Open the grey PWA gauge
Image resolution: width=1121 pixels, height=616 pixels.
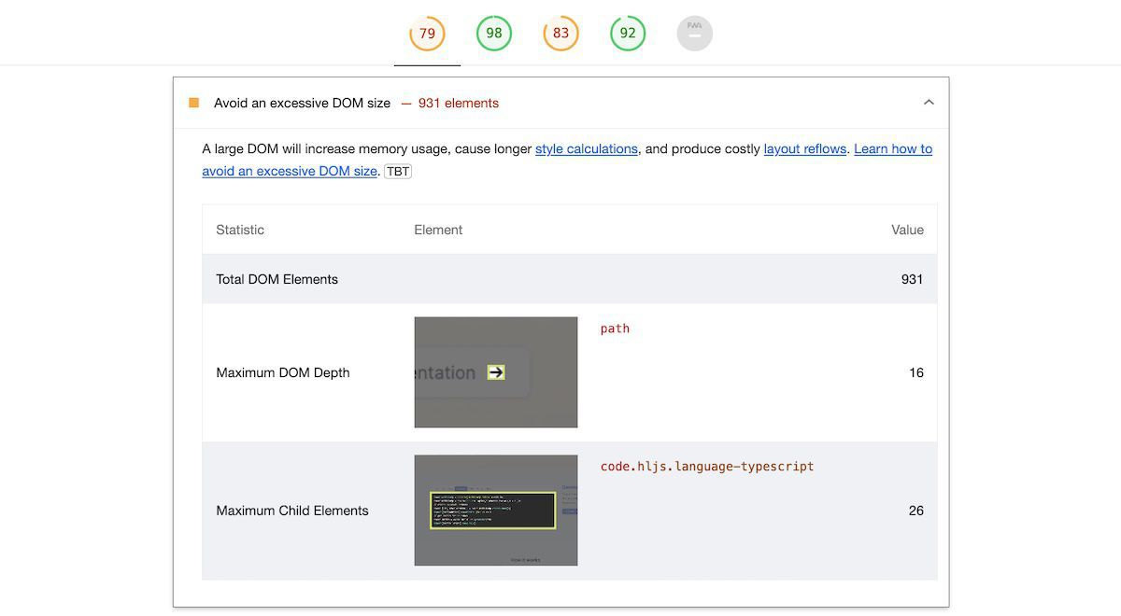[x=695, y=34]
